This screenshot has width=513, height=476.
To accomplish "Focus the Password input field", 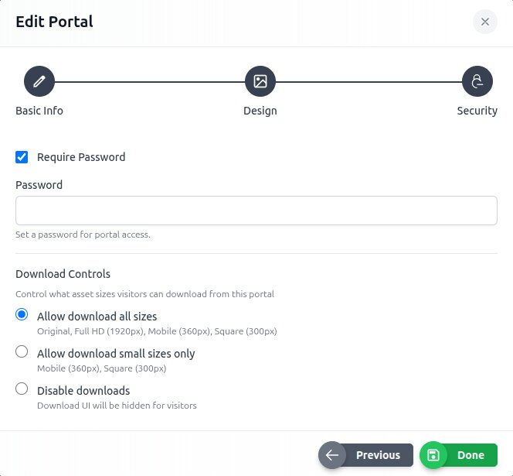I will [256, 211].
